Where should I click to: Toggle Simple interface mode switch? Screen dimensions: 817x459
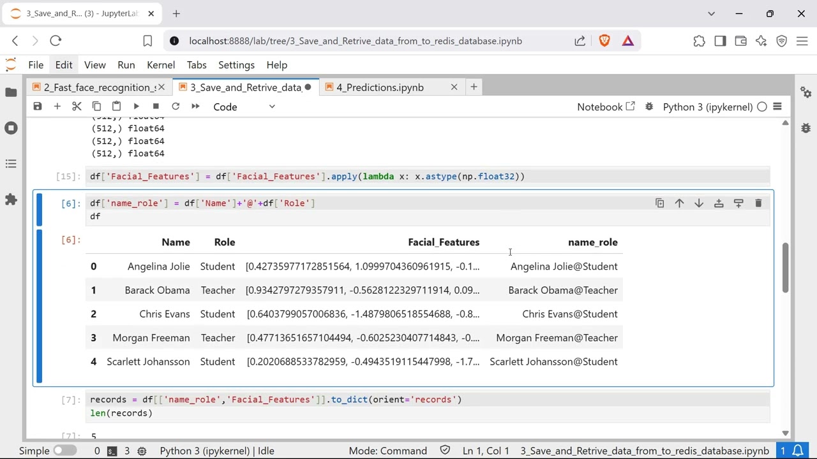(64, 451)
